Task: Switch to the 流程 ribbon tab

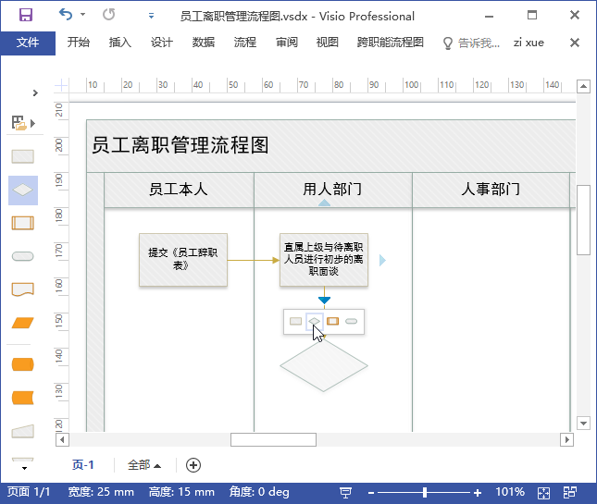Action: pos(244,43)
